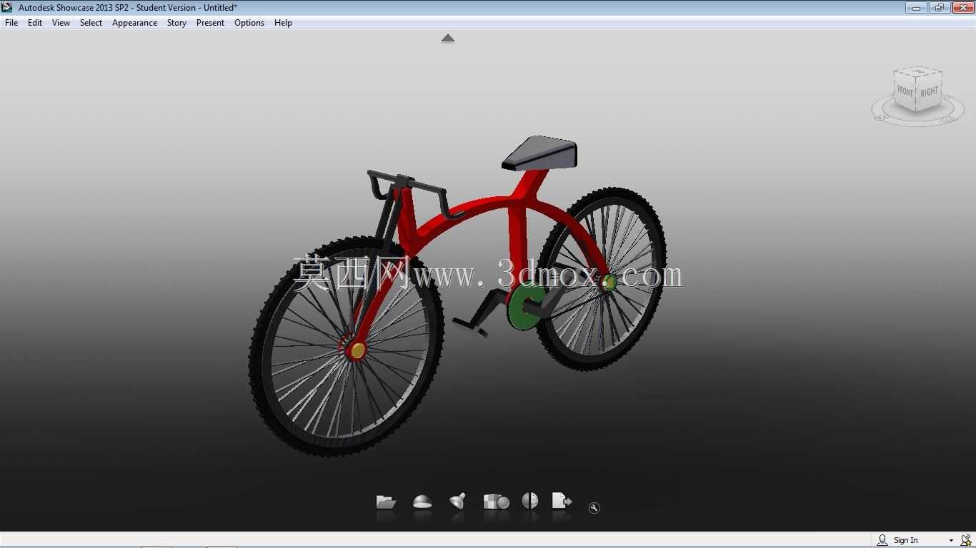The width and height of the screenshot is (976, 548).
Task: Click the user silhouette icon
Action: tap(882, 540)
